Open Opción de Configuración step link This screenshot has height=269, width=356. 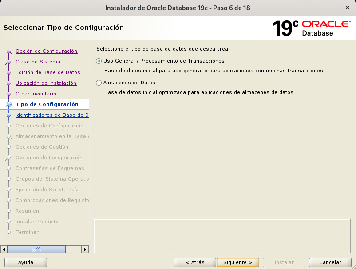pos(46,51)
